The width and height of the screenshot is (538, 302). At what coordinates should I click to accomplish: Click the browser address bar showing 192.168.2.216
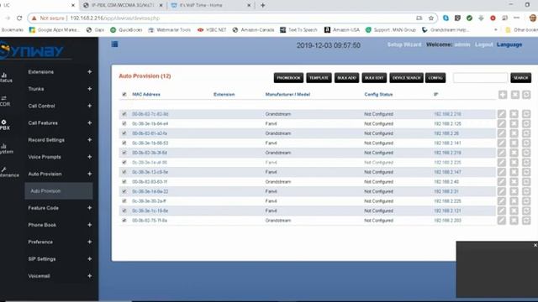[x=234, y=18]
